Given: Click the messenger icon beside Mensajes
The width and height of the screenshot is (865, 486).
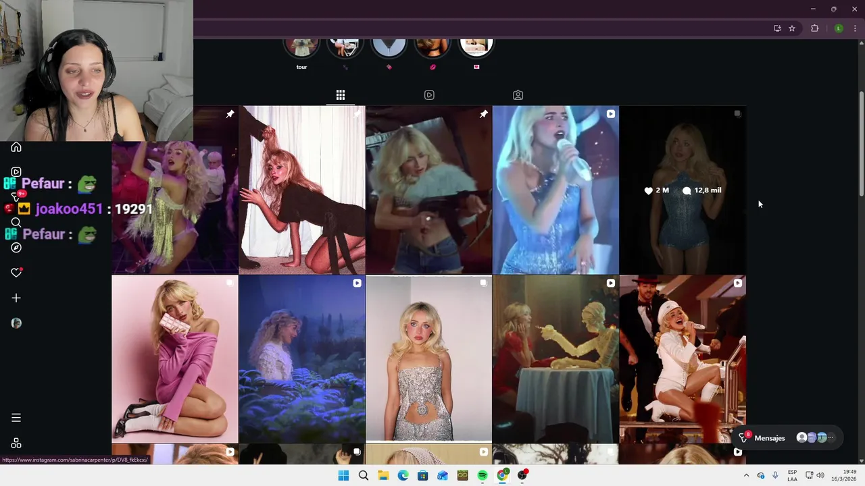Looking at the screenshot, I should 743,437.
